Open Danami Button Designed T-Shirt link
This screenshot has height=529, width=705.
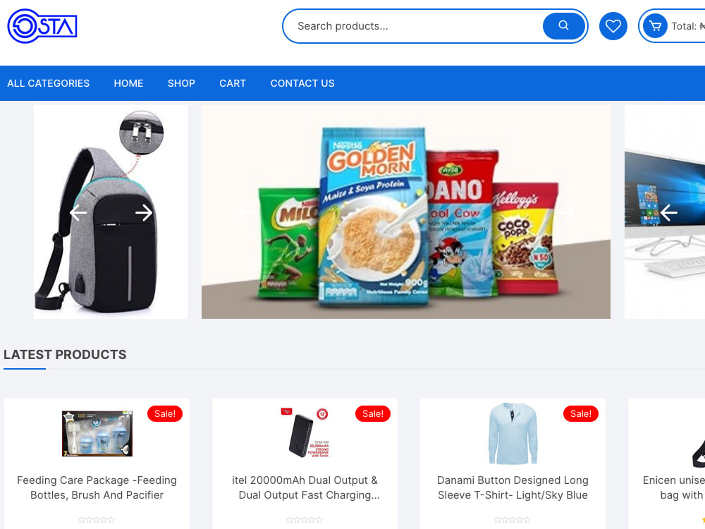(x=513, y=487)
